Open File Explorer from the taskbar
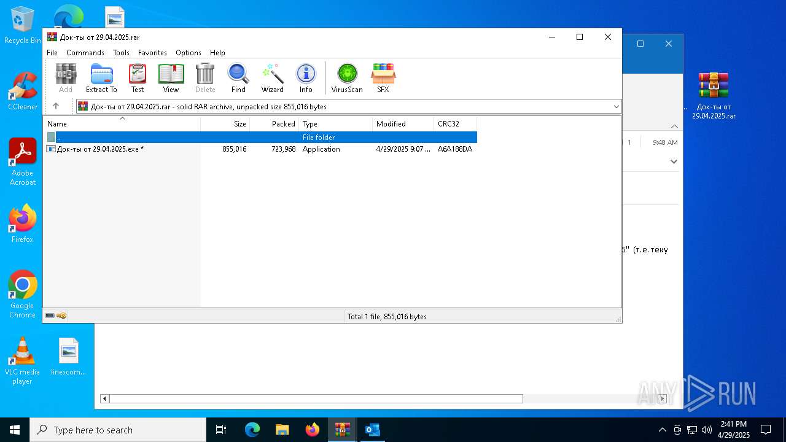The image size is (786, 442). 282,430
